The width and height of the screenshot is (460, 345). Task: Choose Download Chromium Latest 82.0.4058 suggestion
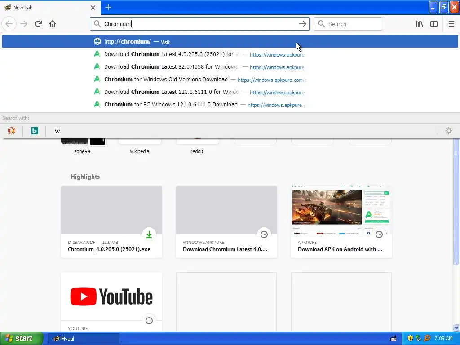pos(230,67)
